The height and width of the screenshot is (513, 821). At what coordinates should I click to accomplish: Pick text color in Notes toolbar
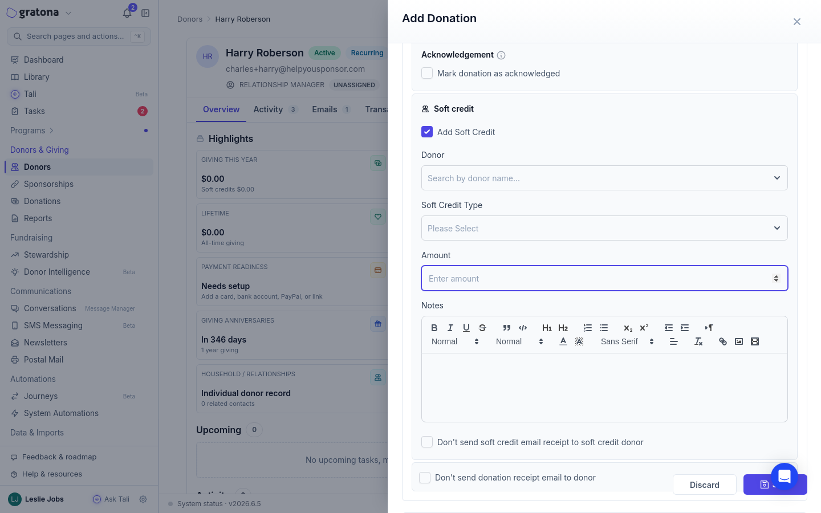coord(563,341)
